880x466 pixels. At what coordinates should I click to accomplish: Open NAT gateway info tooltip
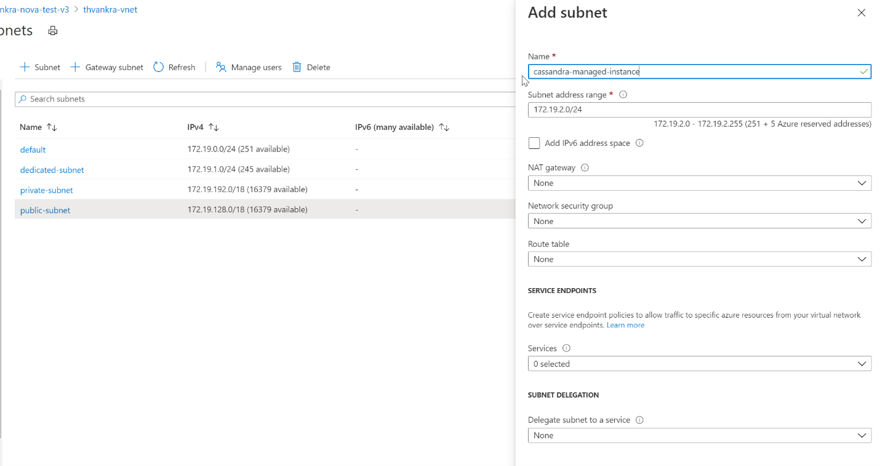[584, 167]
